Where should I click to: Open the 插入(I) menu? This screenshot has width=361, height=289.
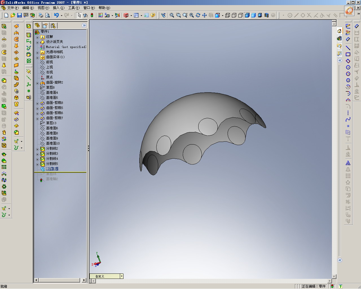pos(58,8)
